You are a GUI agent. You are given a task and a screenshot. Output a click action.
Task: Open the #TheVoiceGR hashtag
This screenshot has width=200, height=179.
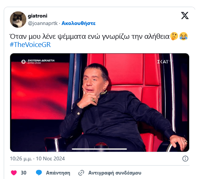[x=30, y=45]
